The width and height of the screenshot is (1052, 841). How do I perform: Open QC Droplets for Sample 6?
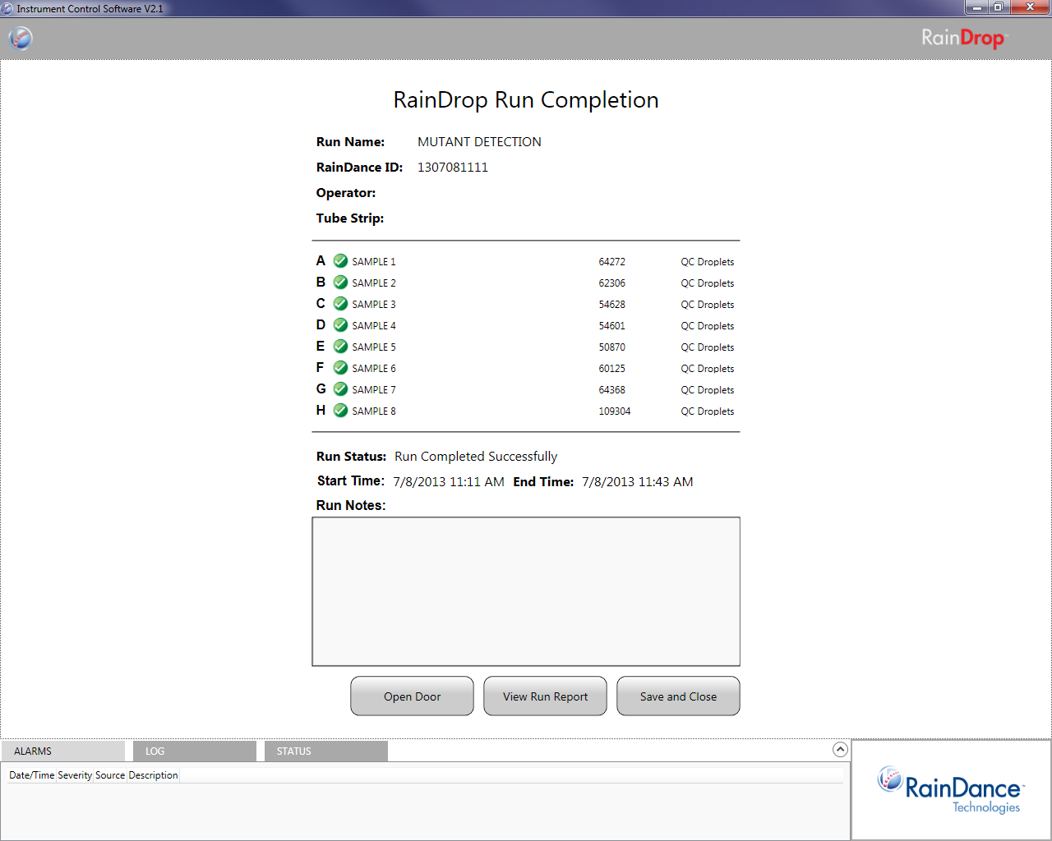point(707,369)
